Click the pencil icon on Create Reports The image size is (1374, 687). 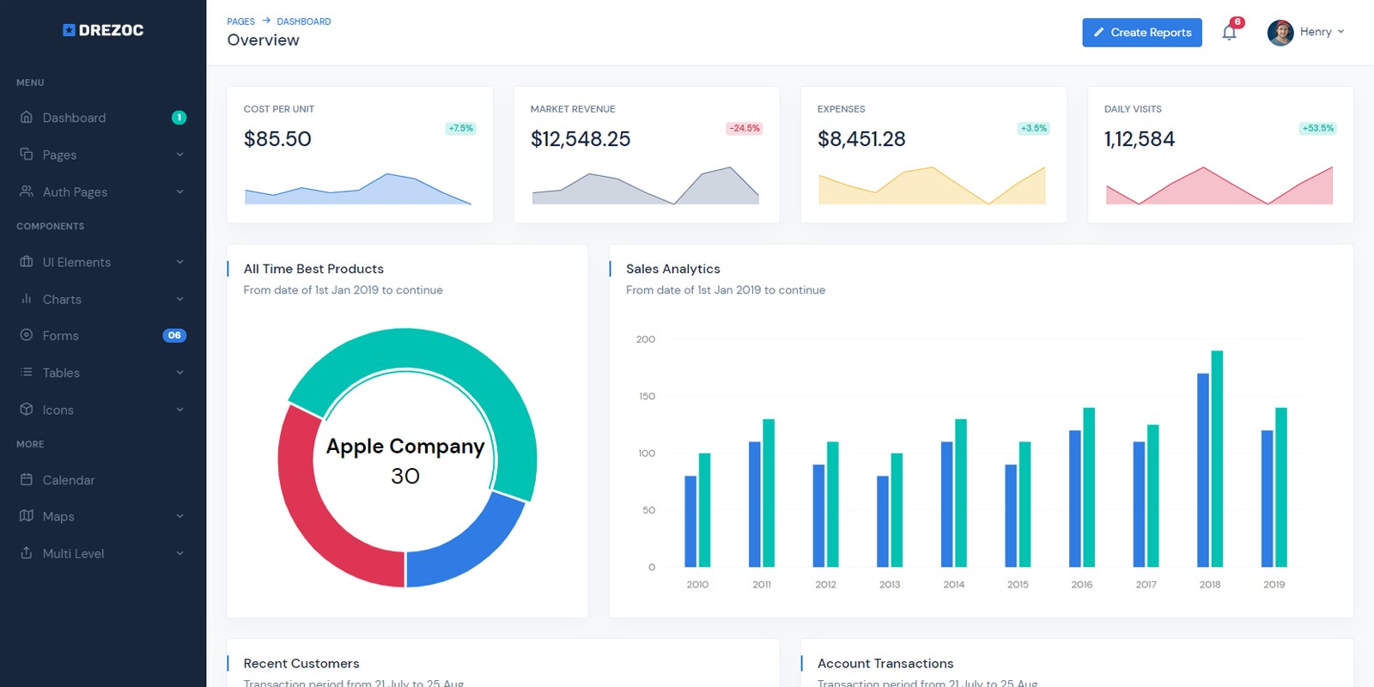1098,33
